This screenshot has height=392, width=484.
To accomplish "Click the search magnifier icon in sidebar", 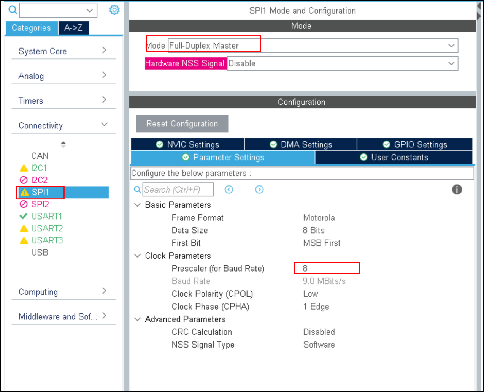I will (x=13, y=10).
